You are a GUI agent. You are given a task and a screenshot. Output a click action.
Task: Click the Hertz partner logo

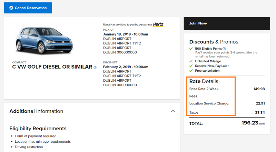[158, 24]
